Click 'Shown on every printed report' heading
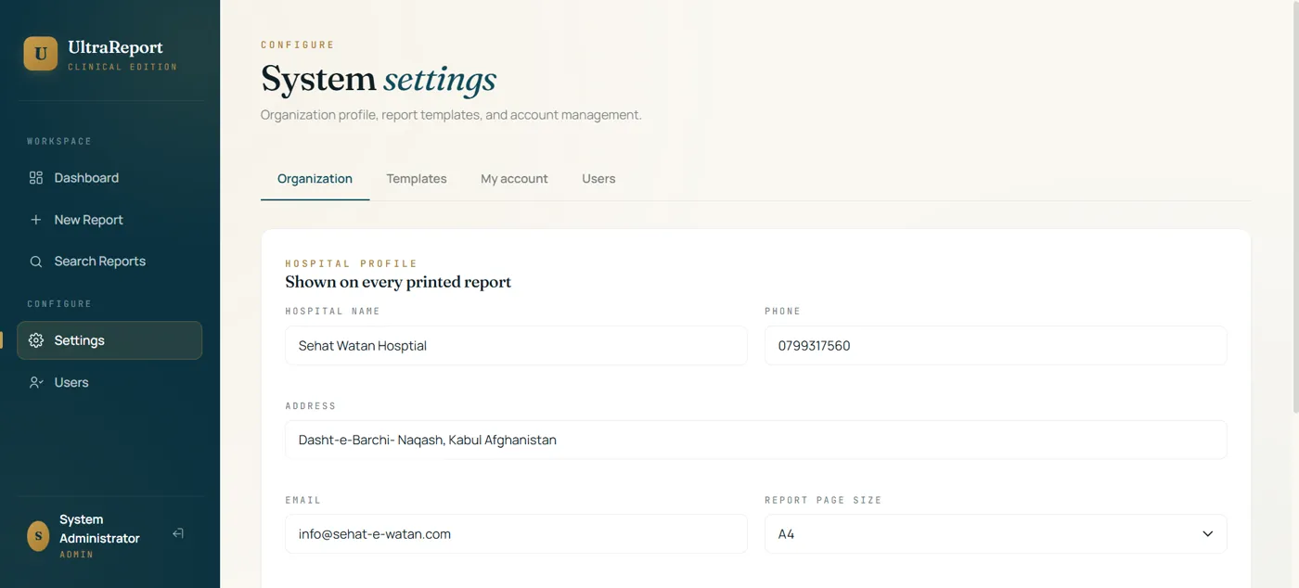This screenshot has width=1299, height=588. 398,282
